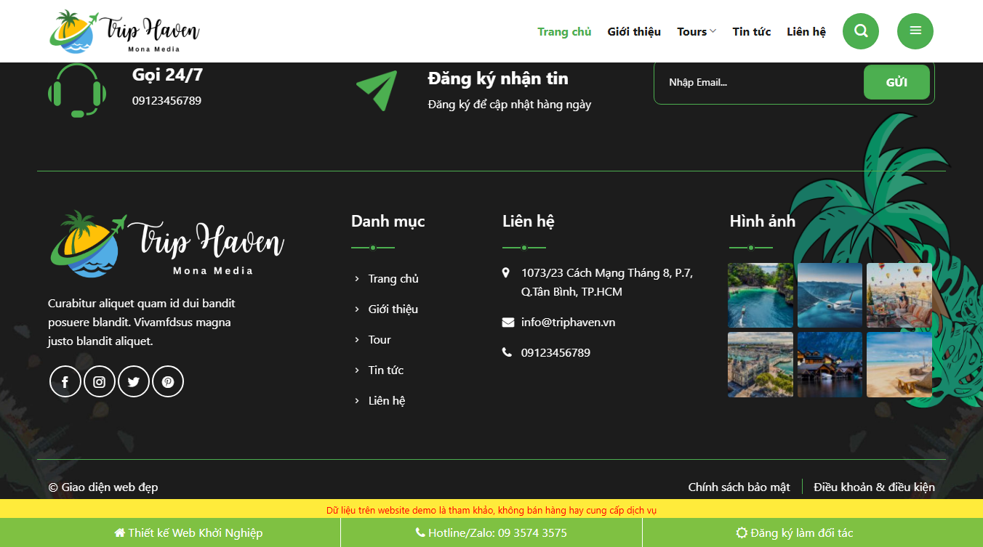
Task: Open the Twitter social link
Action: click(x=134, y=381)
